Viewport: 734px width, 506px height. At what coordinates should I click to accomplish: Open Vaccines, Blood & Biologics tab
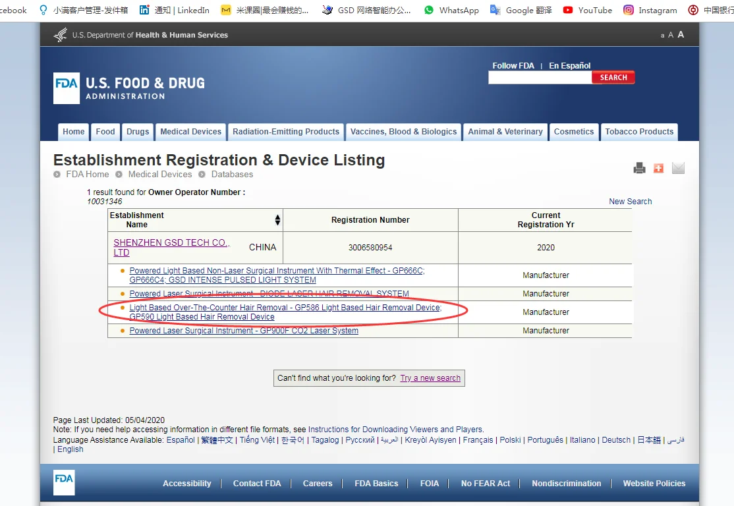tap(403, 132)
